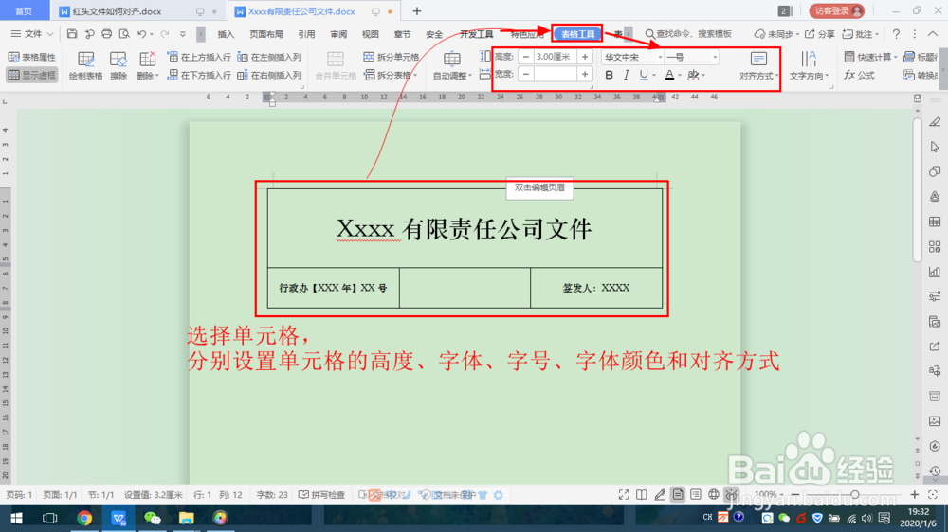Click the fx 公式 formula button
The image size is (948, 532).
[x=860, y=75]
